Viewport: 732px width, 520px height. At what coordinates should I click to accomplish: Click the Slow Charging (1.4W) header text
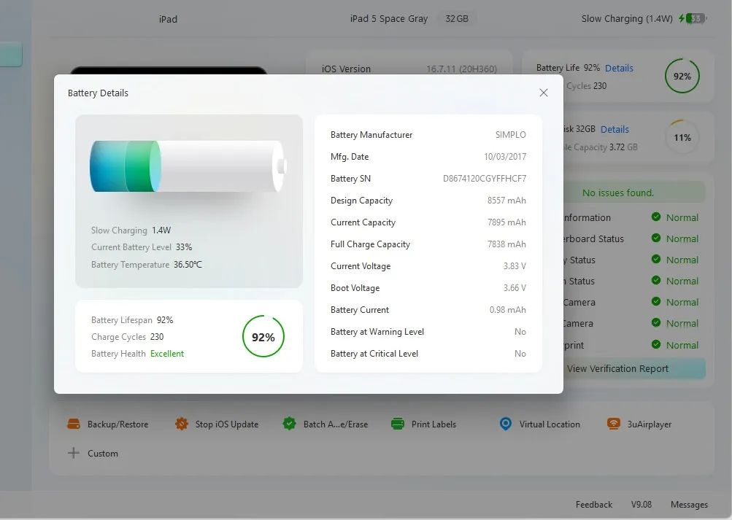(627, 19)
